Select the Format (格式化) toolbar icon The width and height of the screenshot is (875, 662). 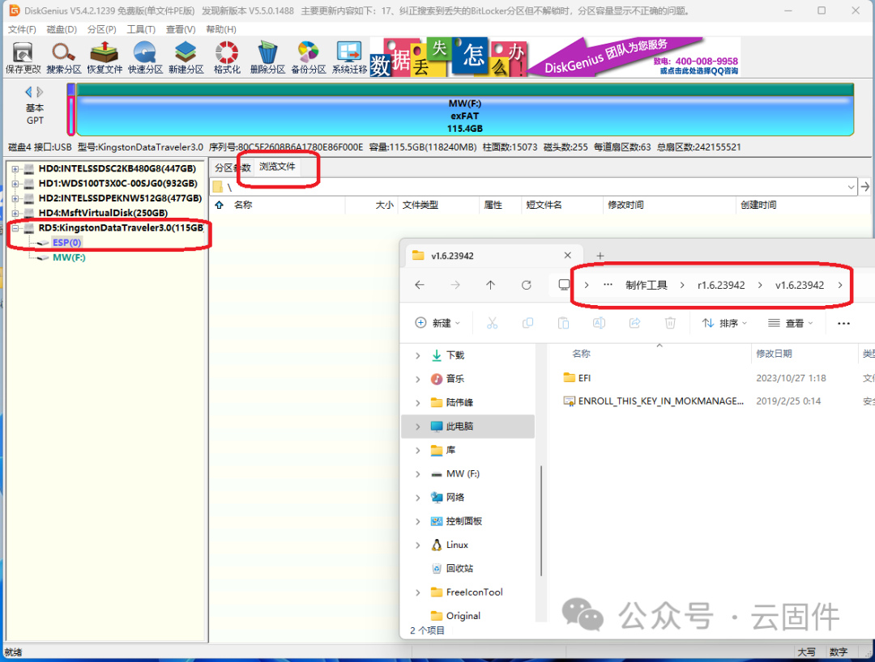(x=227, y=57)
